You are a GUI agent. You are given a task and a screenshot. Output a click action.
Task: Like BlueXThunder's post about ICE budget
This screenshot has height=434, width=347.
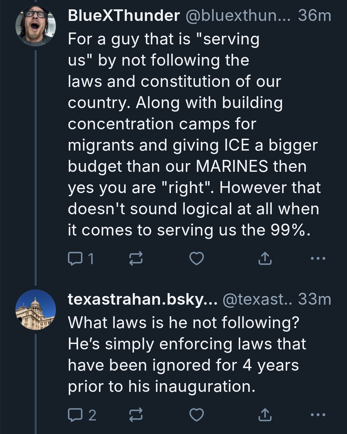point(196,258)
